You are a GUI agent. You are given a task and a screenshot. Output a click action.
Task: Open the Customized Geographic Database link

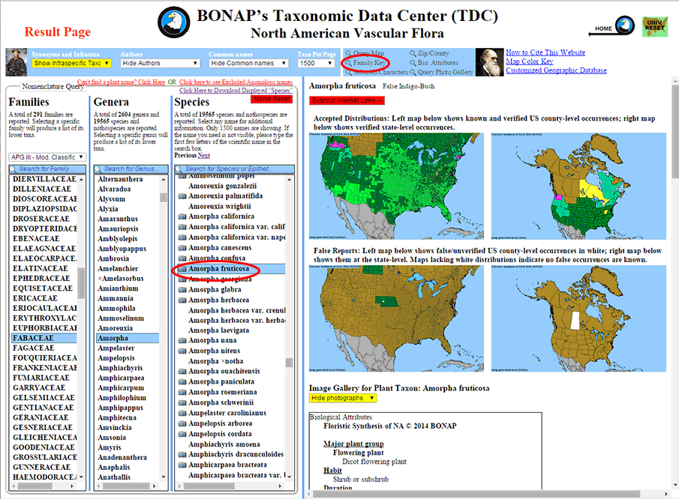(556, 70)
